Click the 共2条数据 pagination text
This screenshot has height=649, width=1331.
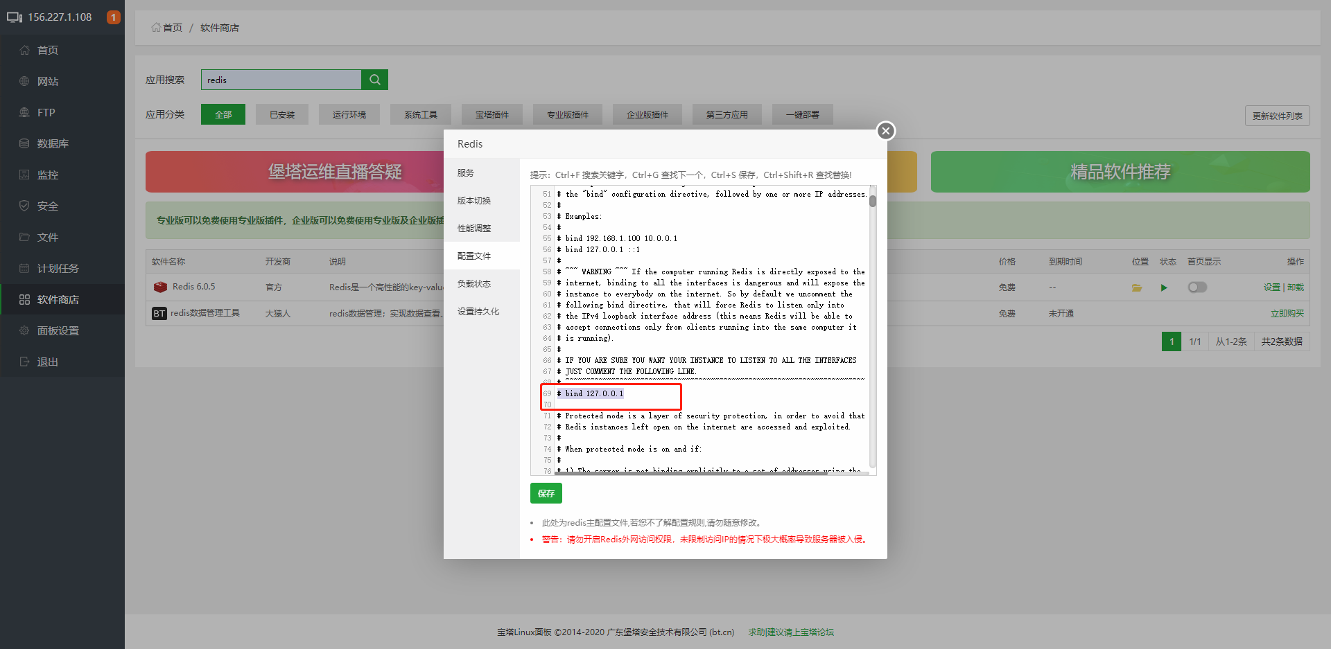click(x=1282, y=341)
